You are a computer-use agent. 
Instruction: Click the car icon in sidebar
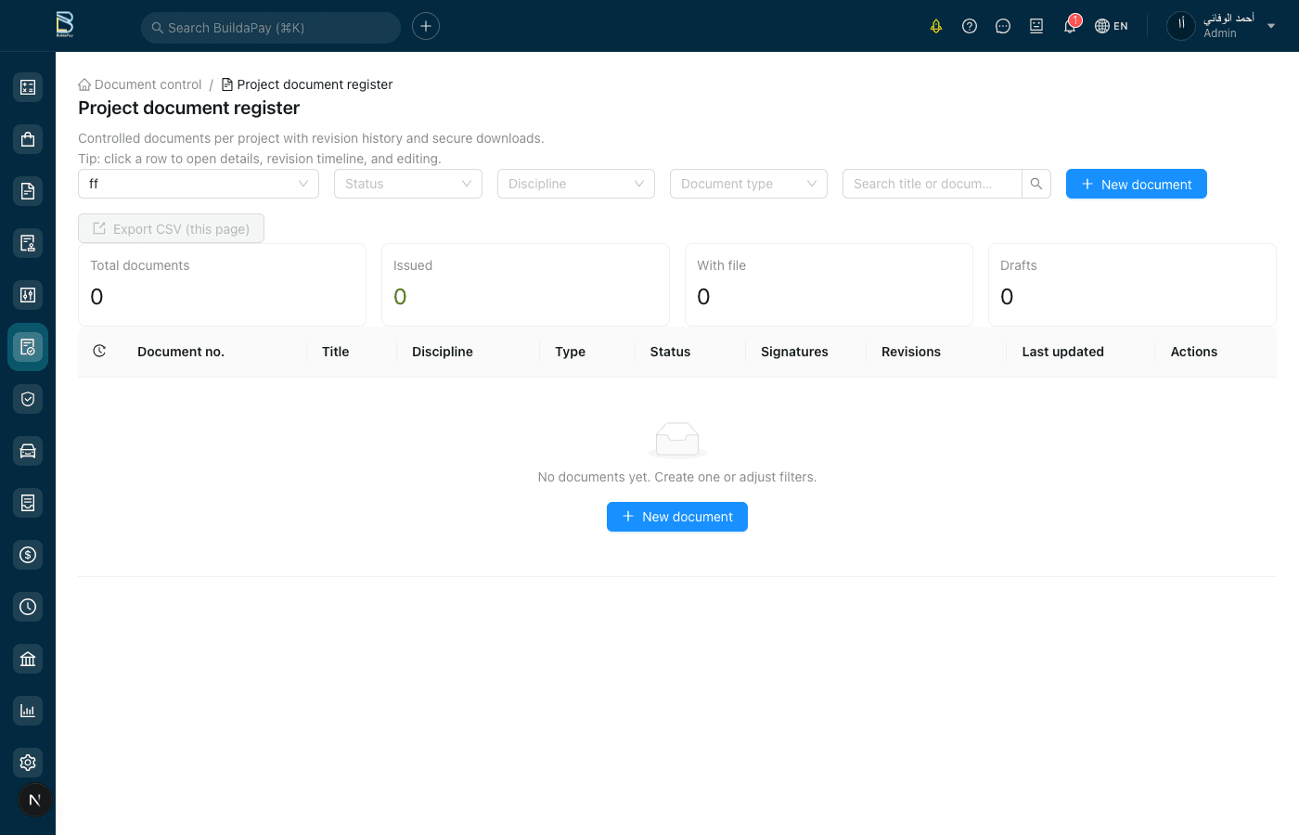[28, 451]
